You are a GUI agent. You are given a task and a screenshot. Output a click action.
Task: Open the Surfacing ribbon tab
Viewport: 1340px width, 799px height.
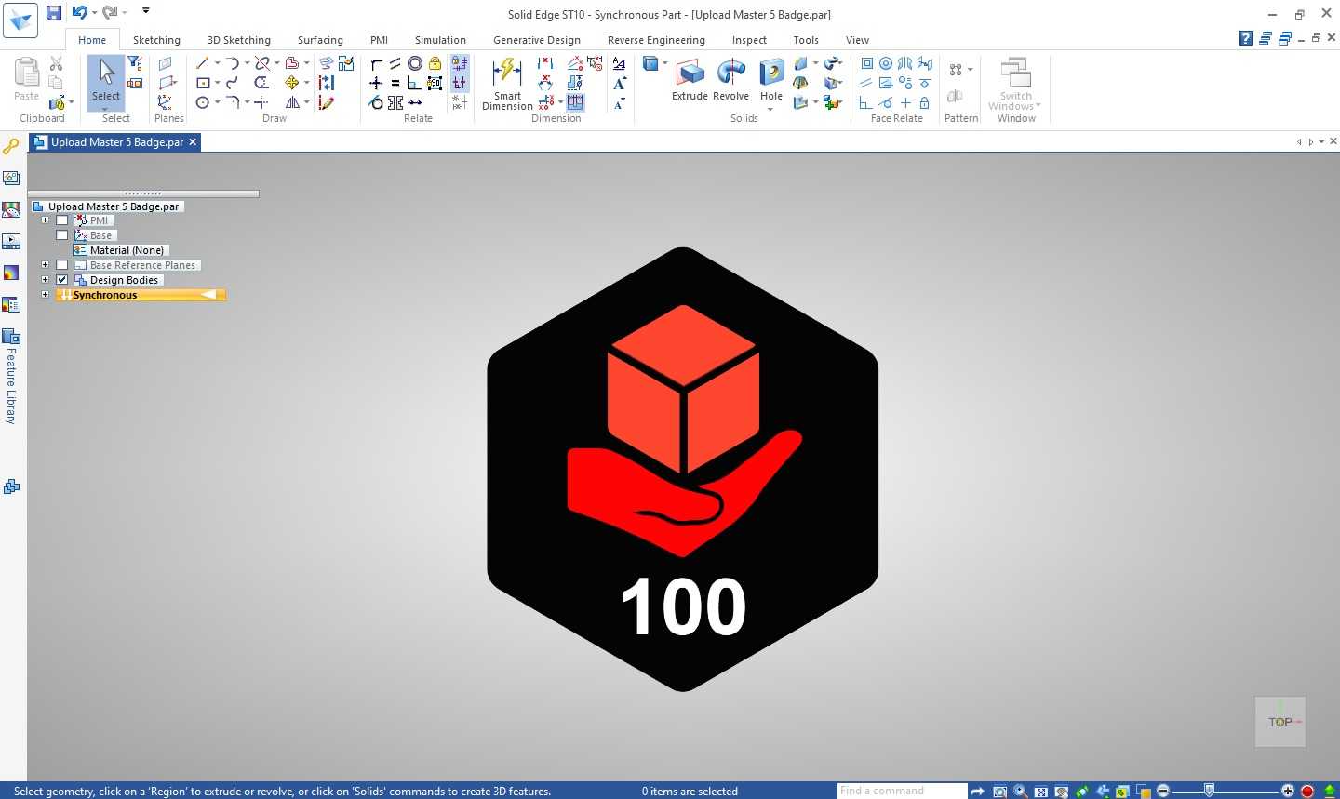320,40
